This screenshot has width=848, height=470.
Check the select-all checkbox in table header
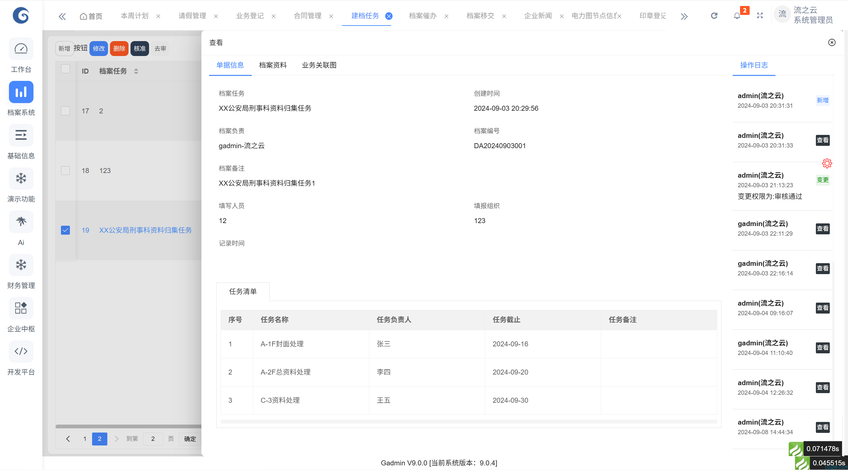point(65,69)
